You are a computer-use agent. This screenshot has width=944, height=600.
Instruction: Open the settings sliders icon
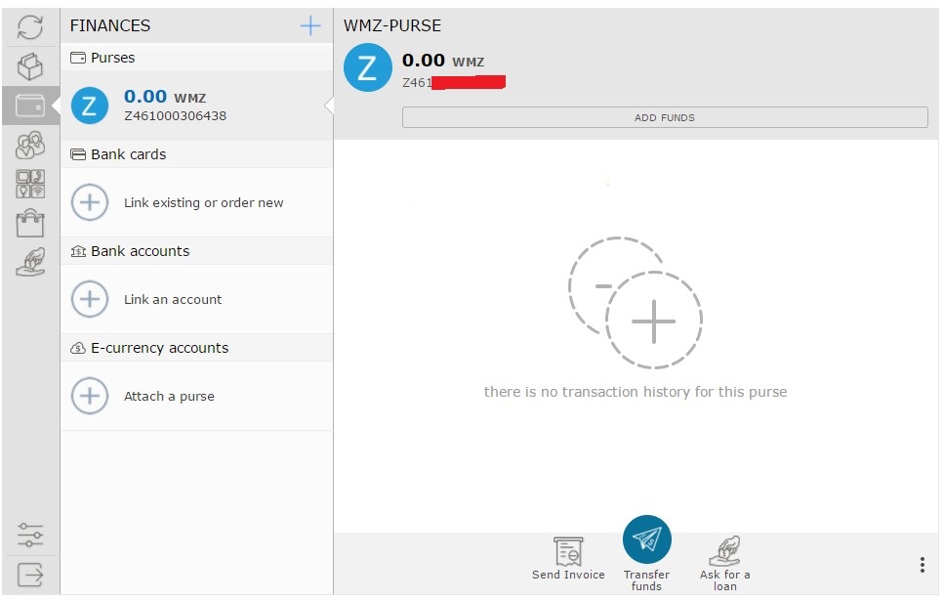point(30,535)
